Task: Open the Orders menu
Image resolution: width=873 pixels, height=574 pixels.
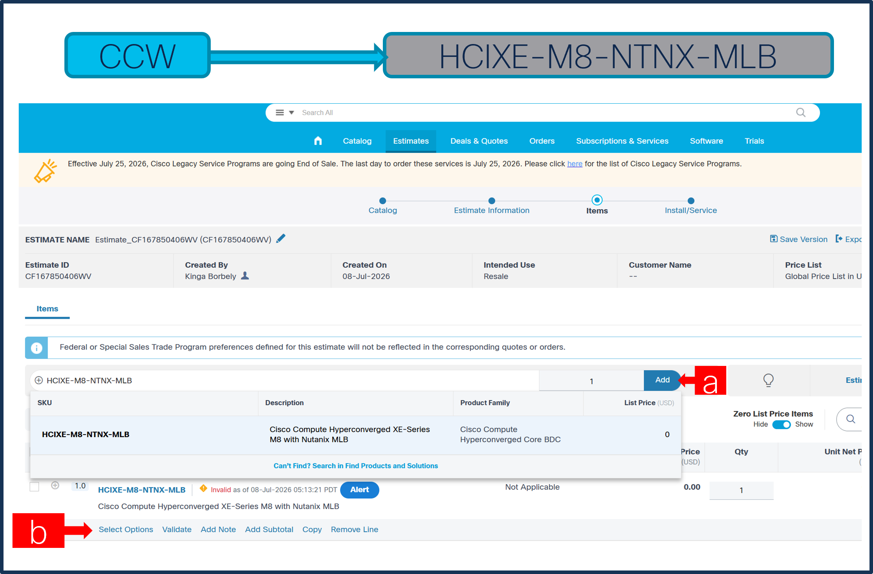Action: 542,141
